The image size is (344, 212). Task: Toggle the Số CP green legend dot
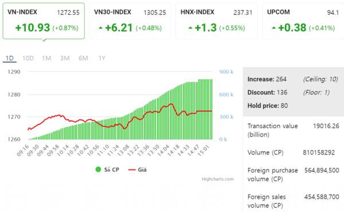(98, 169)
